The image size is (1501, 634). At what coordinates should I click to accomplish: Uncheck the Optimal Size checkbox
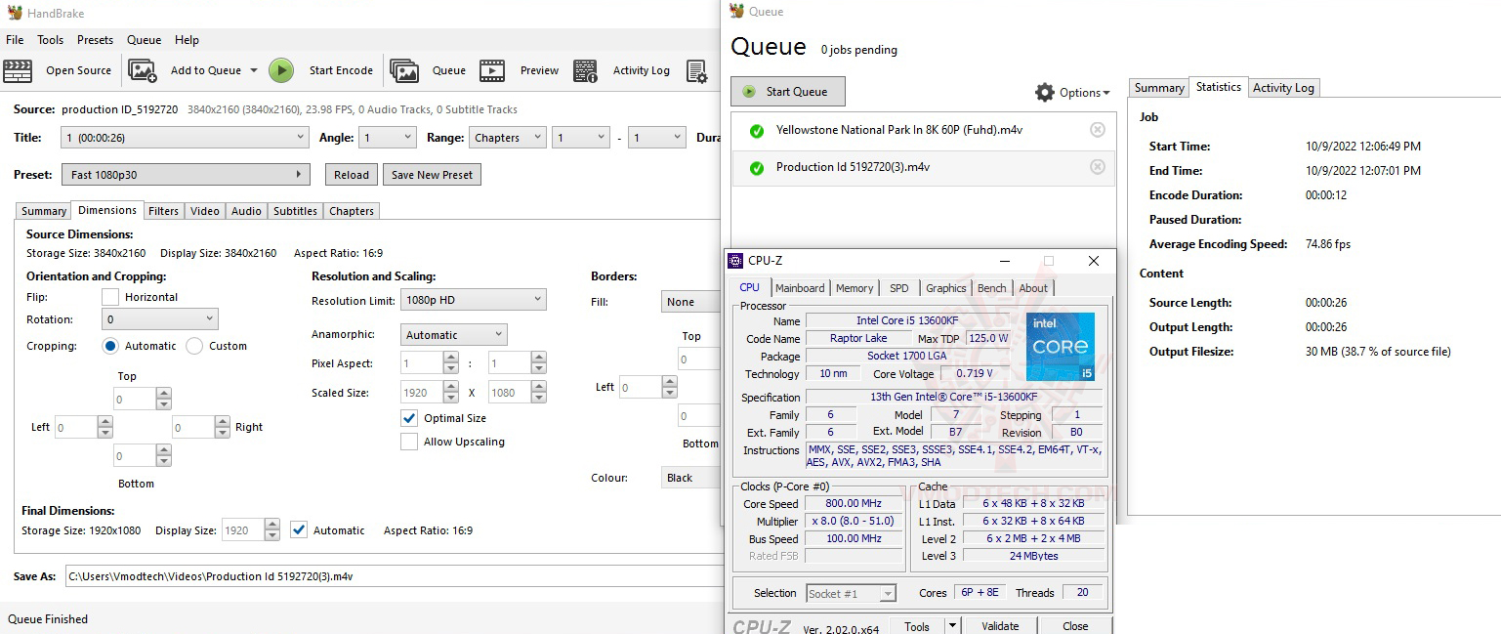coord(409,418)
